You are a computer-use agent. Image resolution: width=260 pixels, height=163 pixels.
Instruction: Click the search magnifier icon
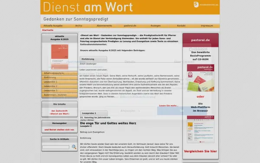tap(74, 147)
